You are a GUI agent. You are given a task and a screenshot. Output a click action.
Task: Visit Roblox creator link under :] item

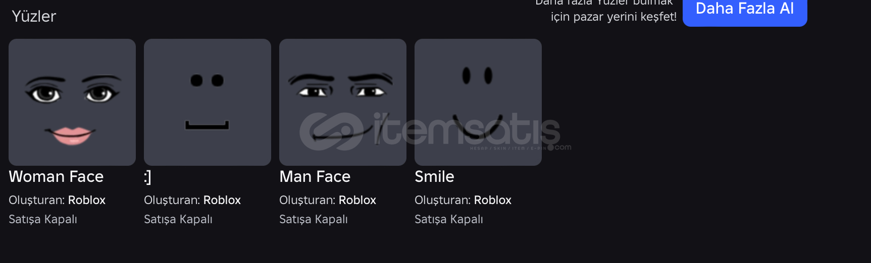pyautogui.click(x=222, y=200)
